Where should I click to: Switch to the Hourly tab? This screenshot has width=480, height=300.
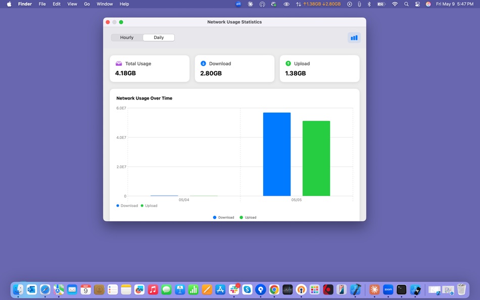127,37
